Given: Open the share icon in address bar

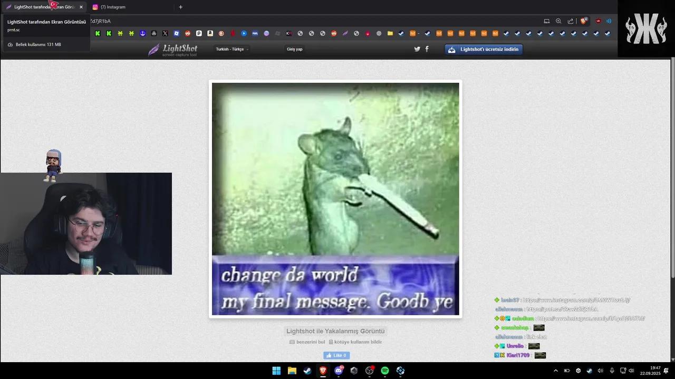Looking at the screenshot, I should [570, 21].
